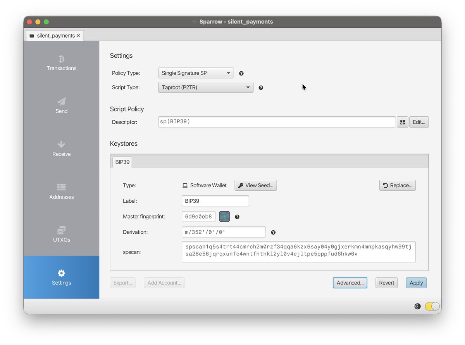Image resolution: width=465 pixels, height=345 pixels.
Task: Open the Send sidebar section
Action: tap(61, 105)
